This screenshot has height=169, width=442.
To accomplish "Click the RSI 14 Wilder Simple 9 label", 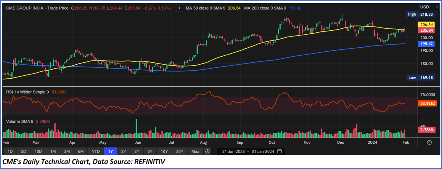I will click(27, 92).
